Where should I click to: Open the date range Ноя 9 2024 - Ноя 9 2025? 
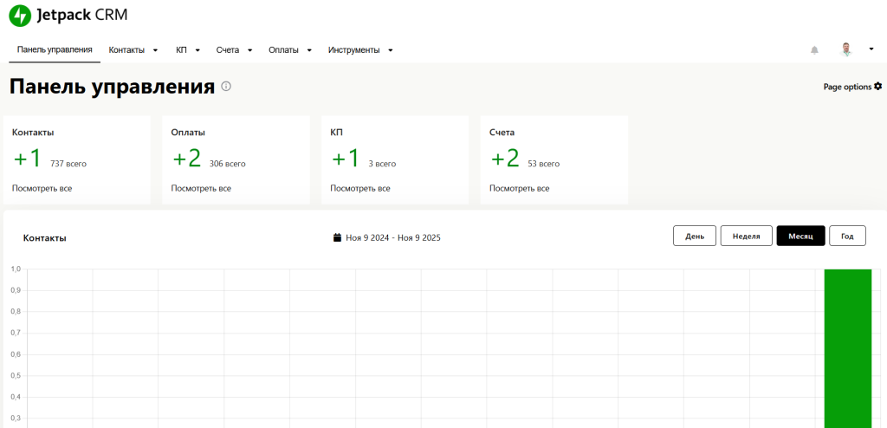coord(393,237)
